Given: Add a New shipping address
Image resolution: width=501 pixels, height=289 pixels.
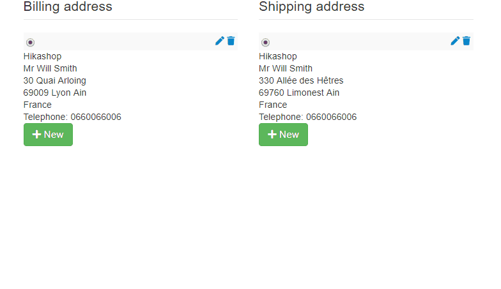Looking at the screenshot, I should [284, 135].
